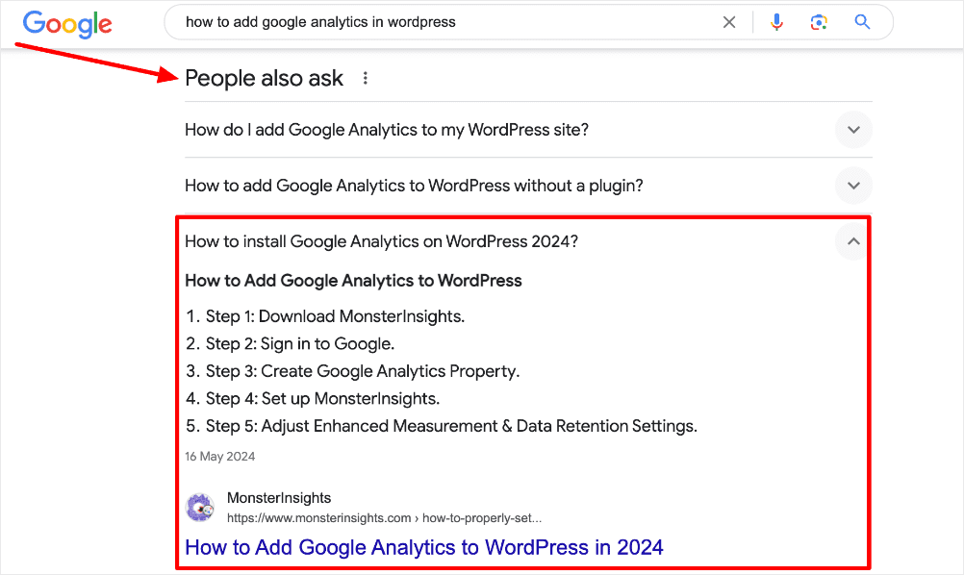Expand chevron for "add Google Analytics to my WordPress site"

click(853, 130)
